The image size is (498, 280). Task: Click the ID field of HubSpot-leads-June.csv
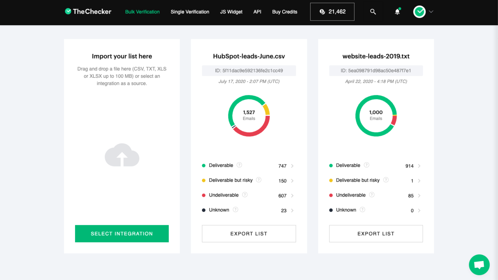point(249,71)
